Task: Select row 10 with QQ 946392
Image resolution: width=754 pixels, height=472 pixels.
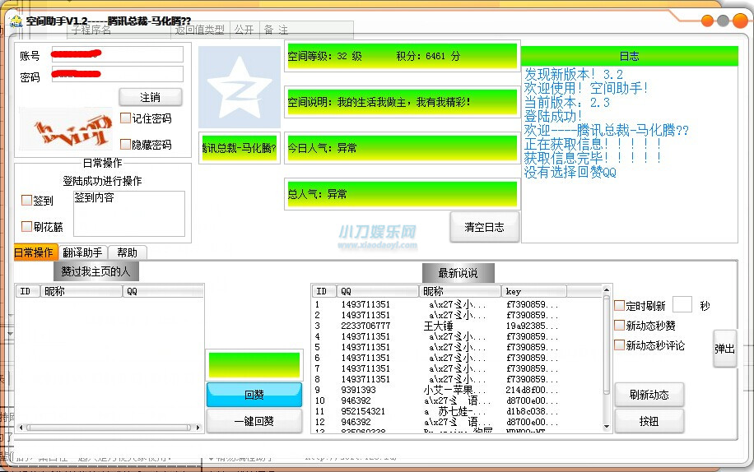Action: (457, 400)
